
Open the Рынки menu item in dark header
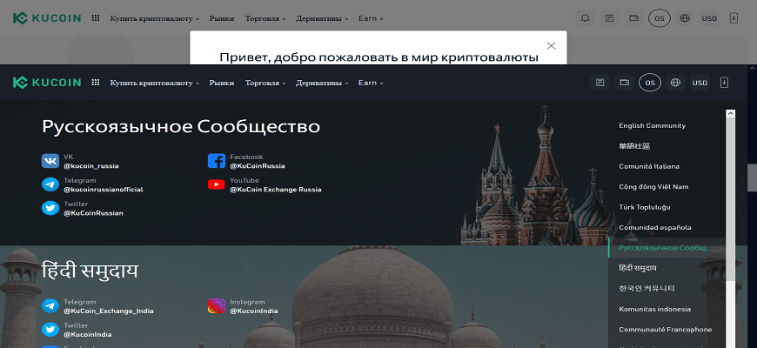tap(222, 83)
